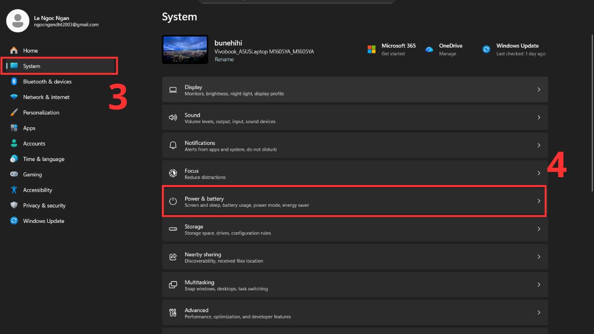Viewport: 594px width, 334px height.
Task: Click the Notifications bell icon
Action: 173,145
